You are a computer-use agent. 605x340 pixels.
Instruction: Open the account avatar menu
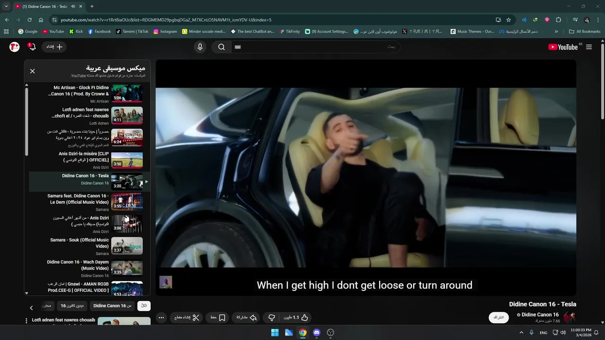[14, 47]
